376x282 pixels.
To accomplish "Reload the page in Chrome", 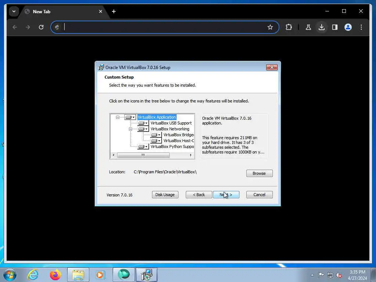I will pos(41,27).
